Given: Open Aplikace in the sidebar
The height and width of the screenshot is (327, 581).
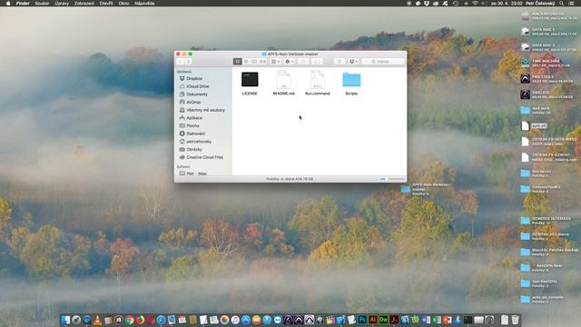Looking at the screenshot, I should tap(194, 118).
